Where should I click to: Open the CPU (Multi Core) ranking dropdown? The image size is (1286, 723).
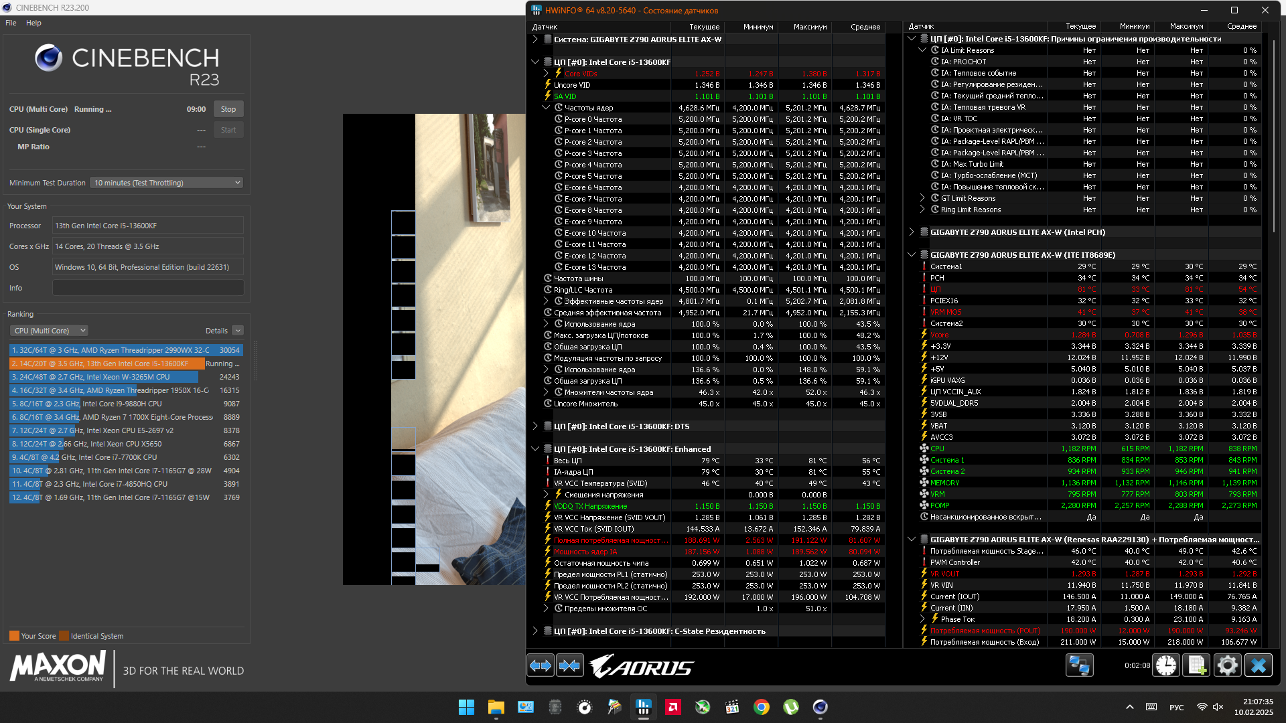(x=49, y=331)
